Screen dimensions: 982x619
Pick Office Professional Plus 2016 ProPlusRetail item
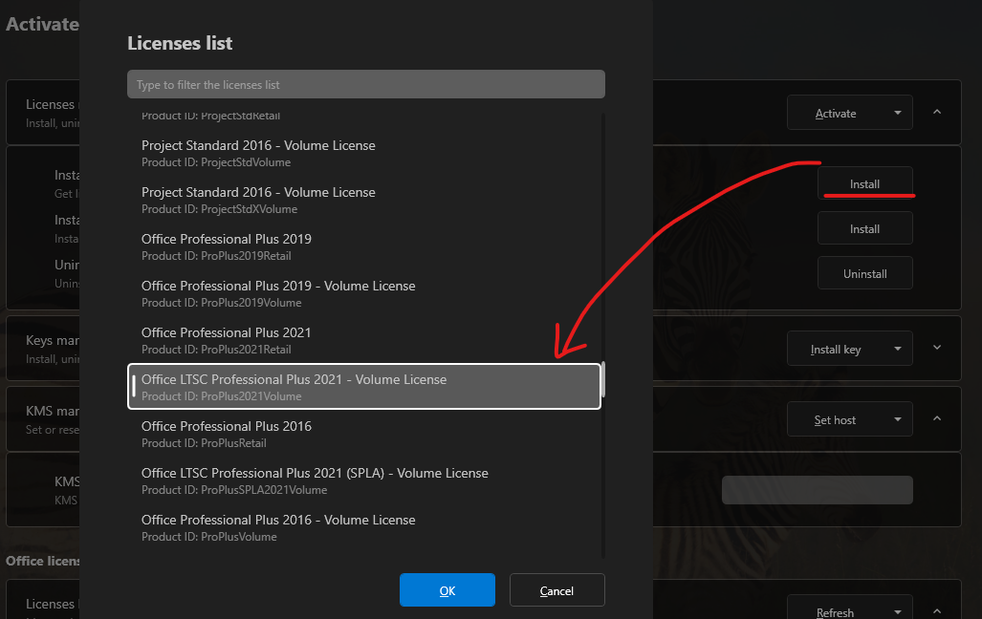pyautogui.click(x=364, y=434)
